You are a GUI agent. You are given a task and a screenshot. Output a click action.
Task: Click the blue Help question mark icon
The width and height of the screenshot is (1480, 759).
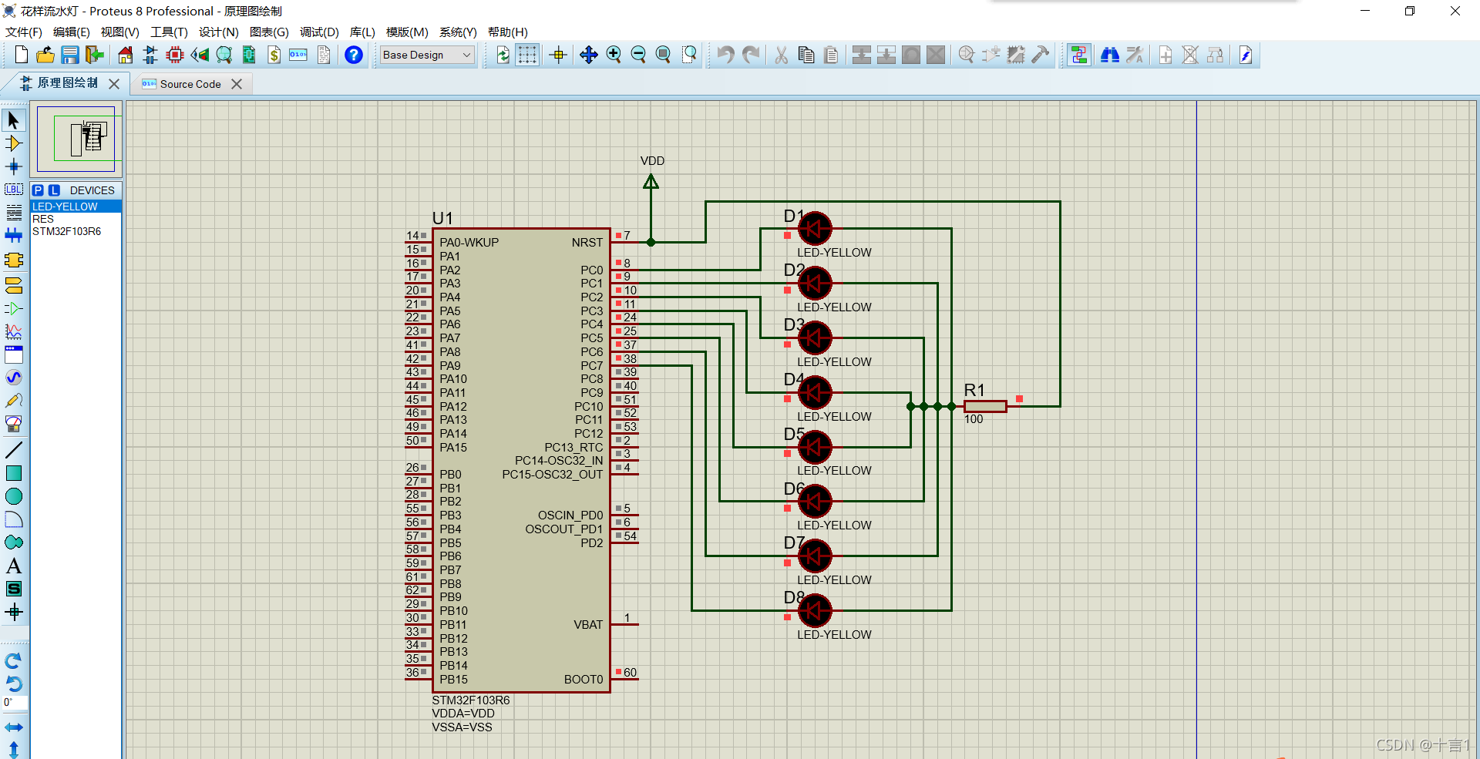(354, 55)
